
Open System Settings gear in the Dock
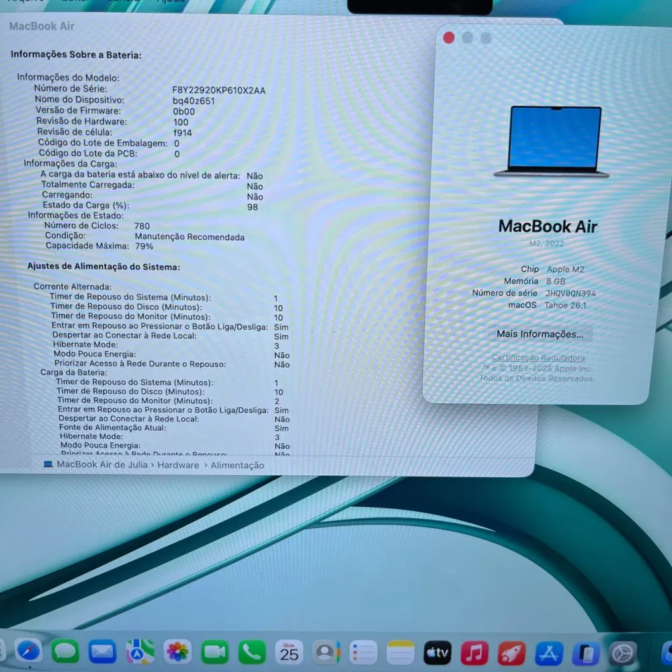click(622, 653)
